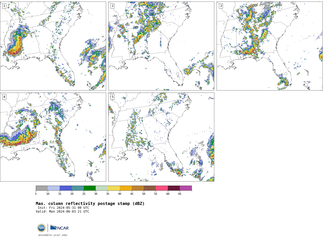Click the colorbar tick label 50
The height and width of the screenshot is (238, 325).
click(144, 194)
